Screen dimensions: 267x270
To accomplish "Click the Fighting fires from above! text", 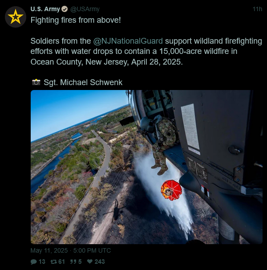I will pos(76,20).
